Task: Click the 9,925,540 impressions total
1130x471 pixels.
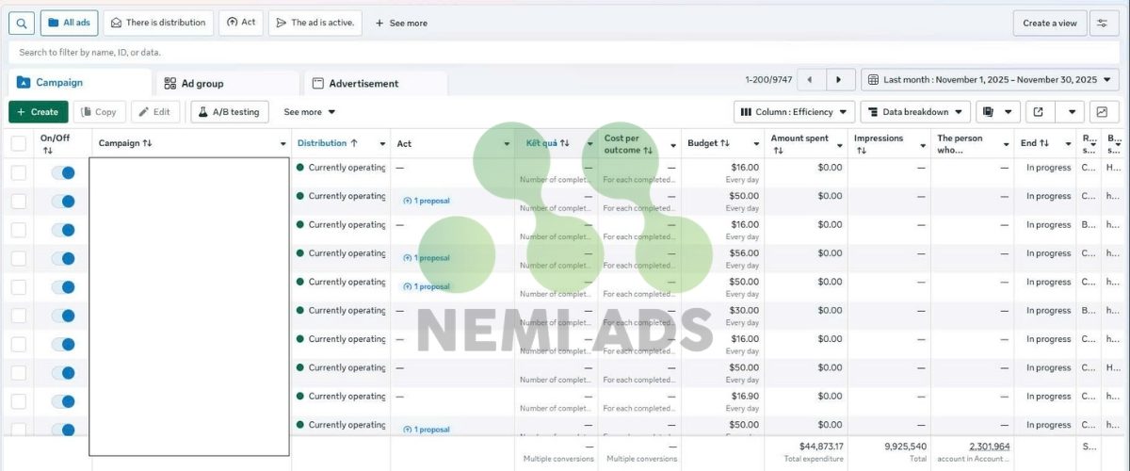Action: [x=906, y=447]
